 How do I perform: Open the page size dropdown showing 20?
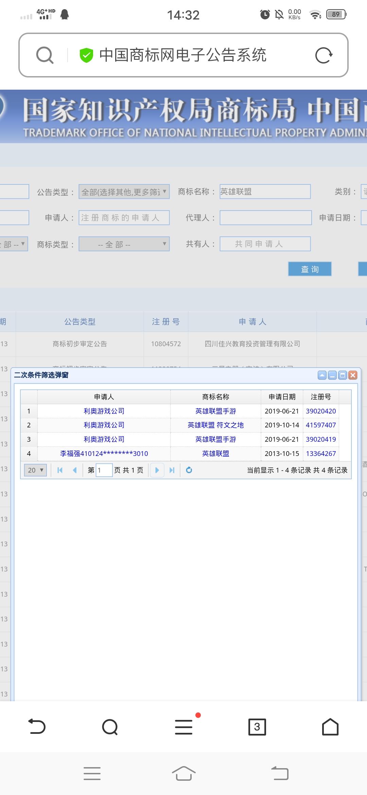[35, 470]
